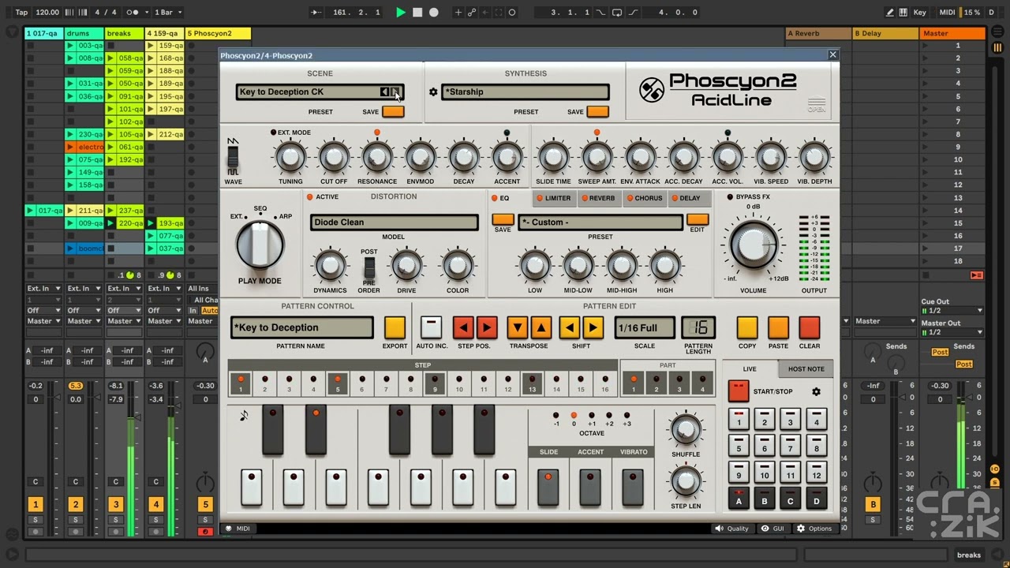Shift the pattern right
Screen dimensions: 1010x568
click(593, 327)
